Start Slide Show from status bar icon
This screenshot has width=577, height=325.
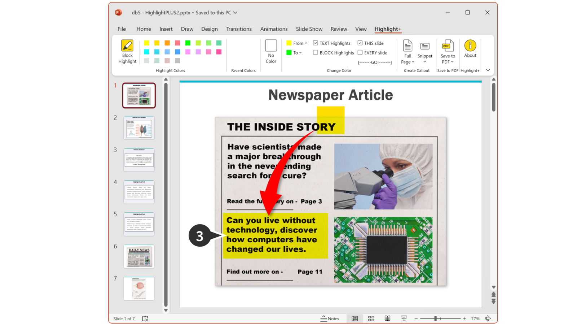[404, 318]
